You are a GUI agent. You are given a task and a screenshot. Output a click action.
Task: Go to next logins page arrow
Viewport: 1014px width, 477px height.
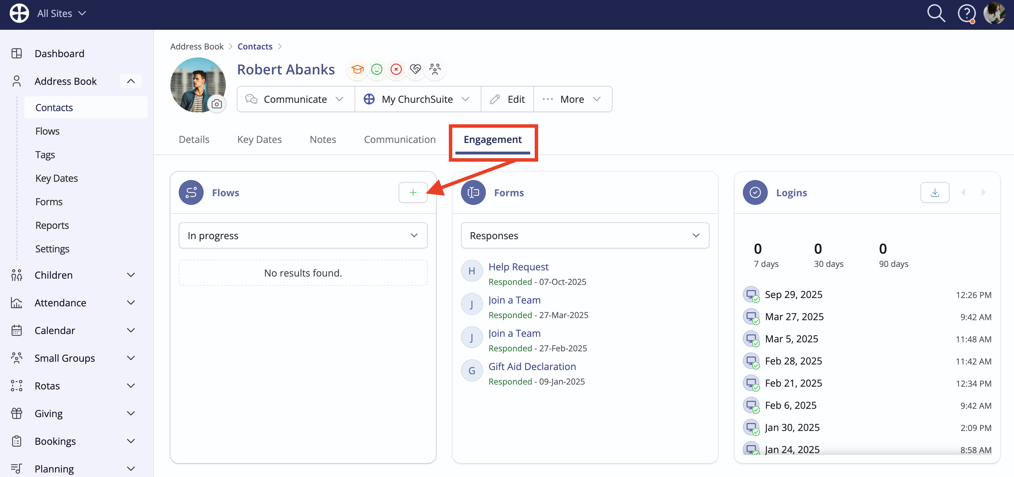click(x=984, y=192)
